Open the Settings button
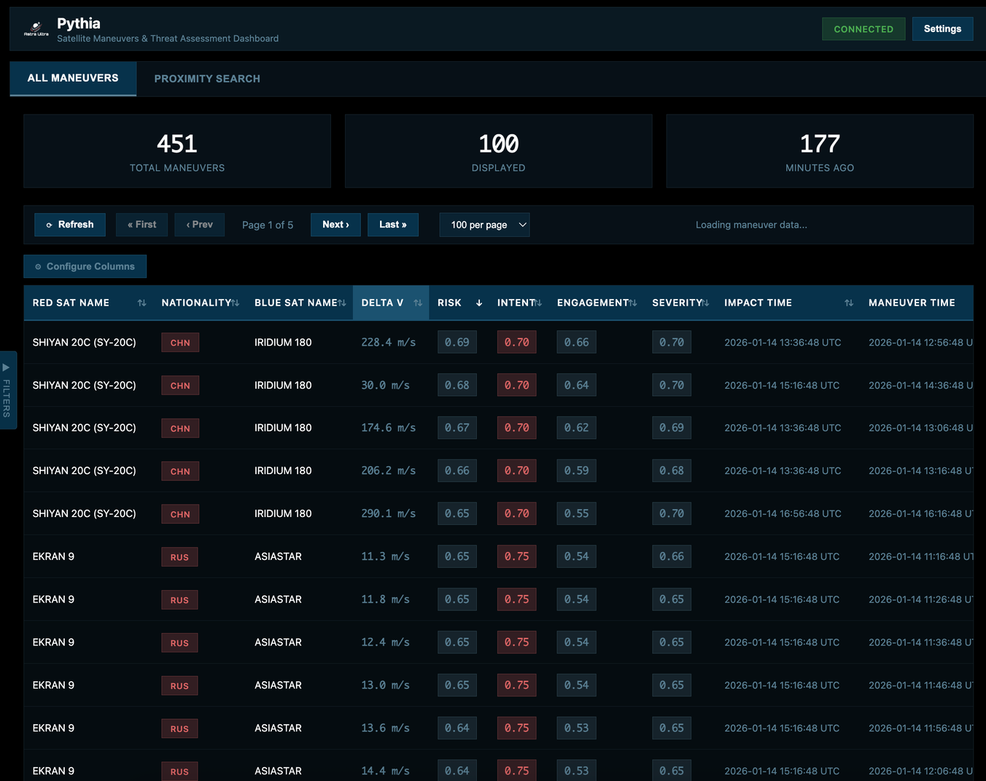Screen dimensions: 986x781 point(942,29)
